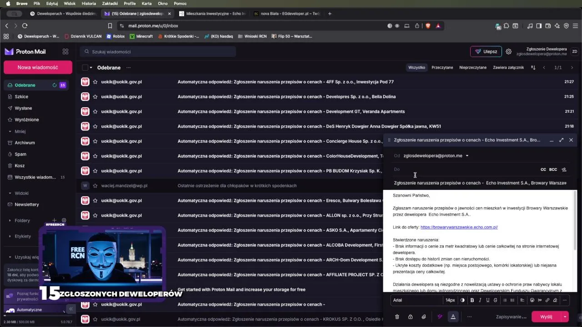Insert a quote block
Image resolution: width=582 pixels, height=327 pixels.
pos(540,300)
